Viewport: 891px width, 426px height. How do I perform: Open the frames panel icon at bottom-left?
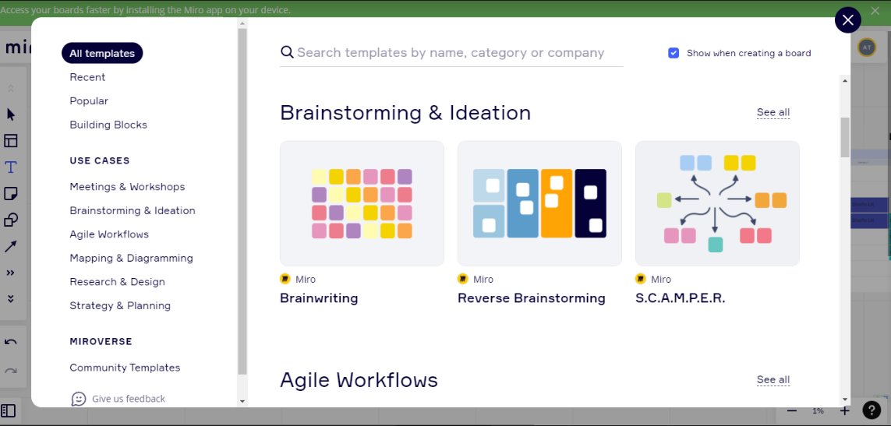pos(9,410)
